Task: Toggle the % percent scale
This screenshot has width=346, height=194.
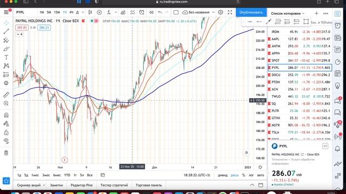Action: coord(244,175)
